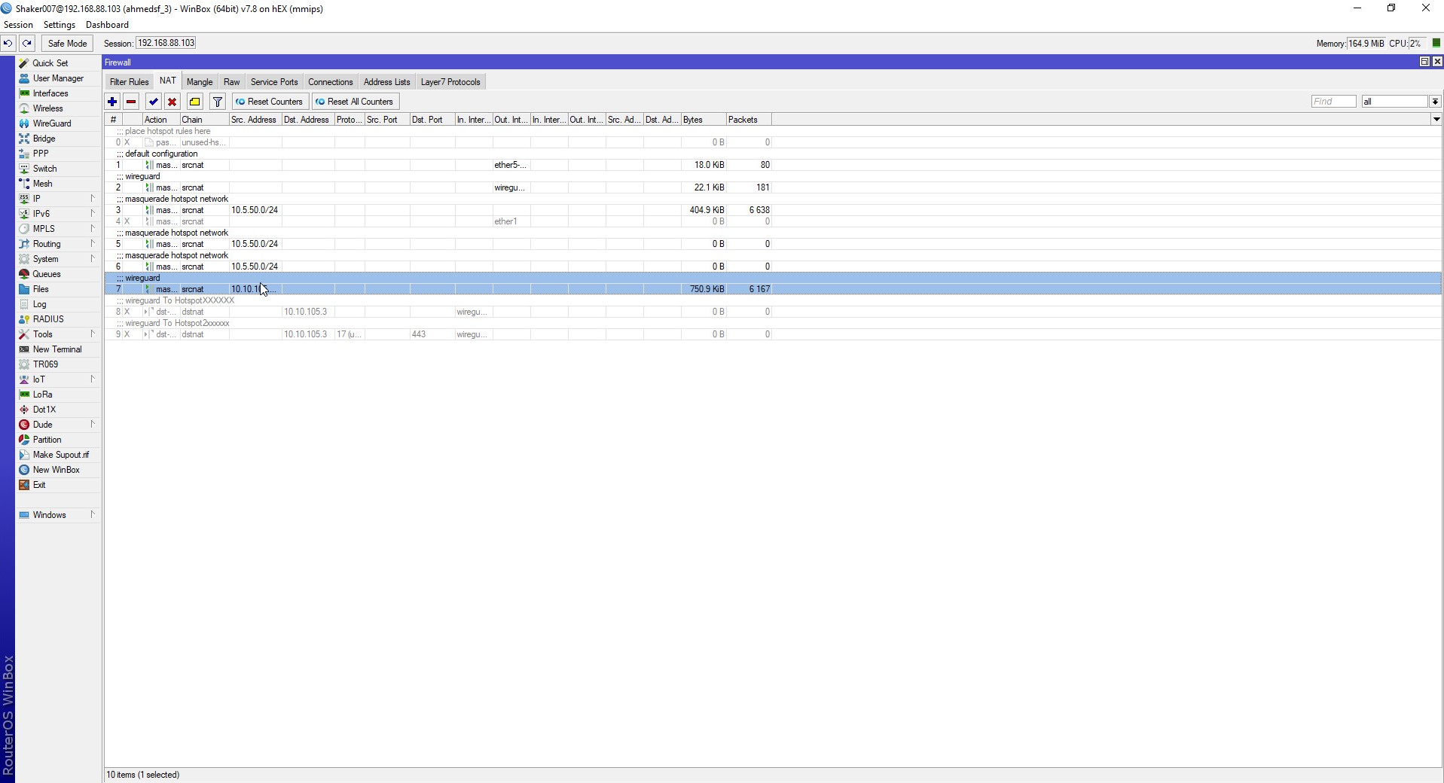Open Switch in sidebar
1444x783 pixels.
[59, 169]
